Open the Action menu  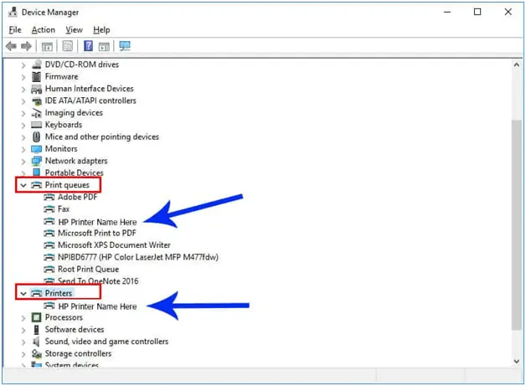pyautogui.click(x=44, y=30)
